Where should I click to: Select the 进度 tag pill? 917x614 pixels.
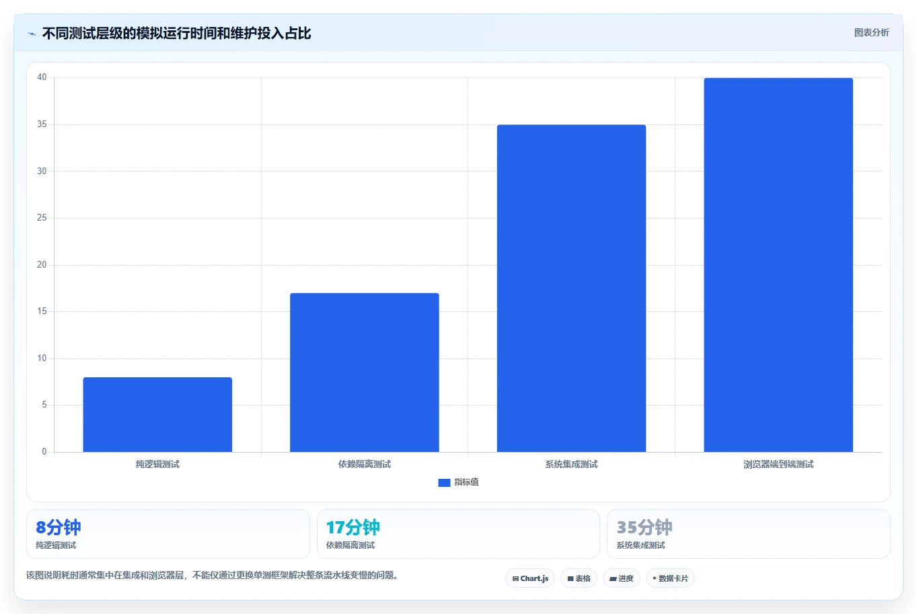[x=622, y=578]
